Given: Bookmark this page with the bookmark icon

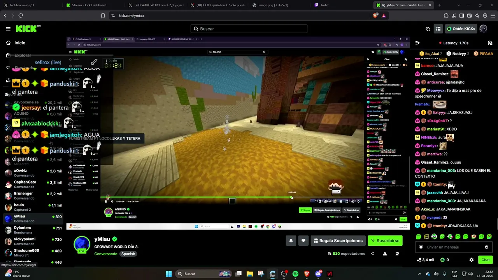Looking at the screenshot, I should point(103,16).
